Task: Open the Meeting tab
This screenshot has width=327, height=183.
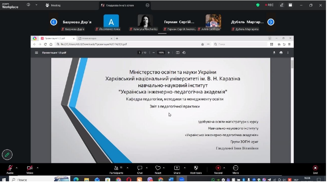Action: (53, 5)
